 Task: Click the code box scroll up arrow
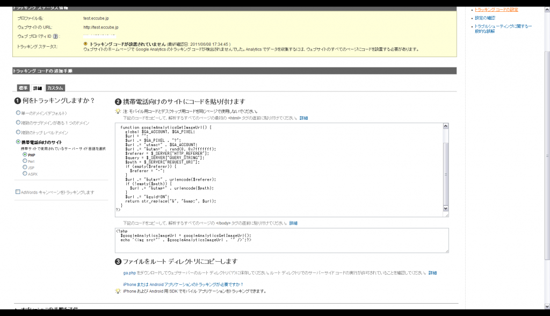pos(445,126)
